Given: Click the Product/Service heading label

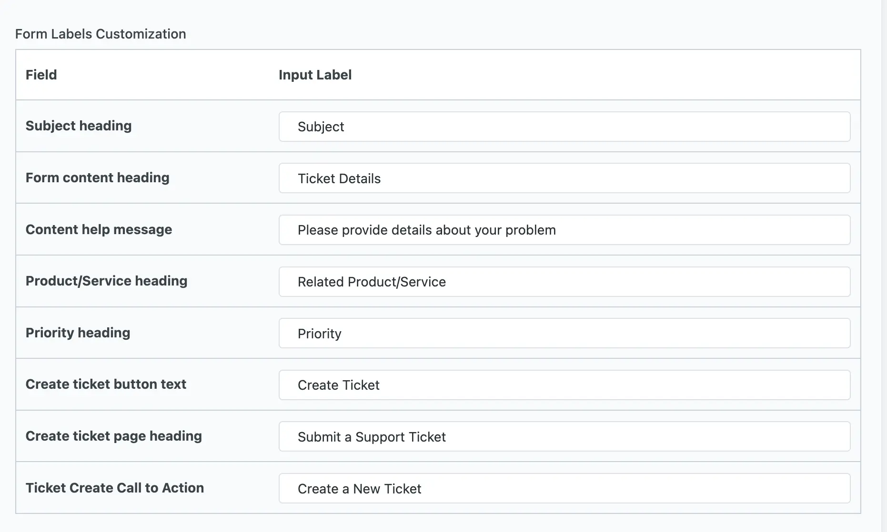Looking at the screenshot, I should (x=106, y=281).
